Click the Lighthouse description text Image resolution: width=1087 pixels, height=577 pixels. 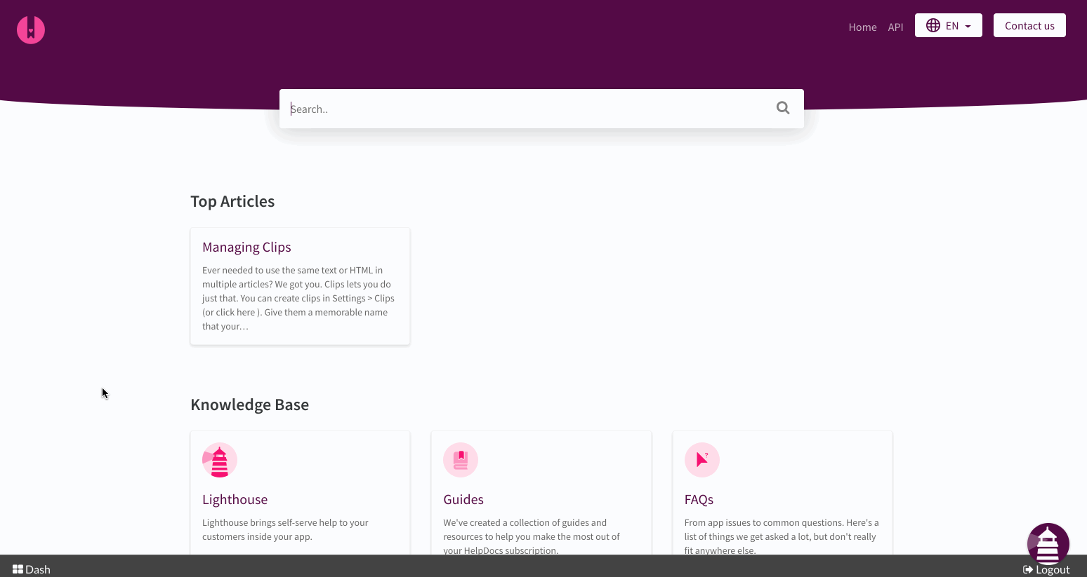(285, 529)
